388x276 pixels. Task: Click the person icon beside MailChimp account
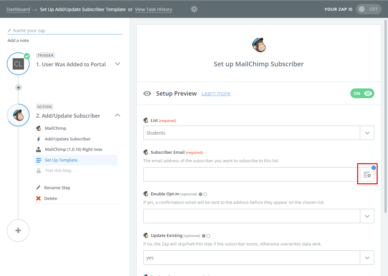tap(38, 150)
